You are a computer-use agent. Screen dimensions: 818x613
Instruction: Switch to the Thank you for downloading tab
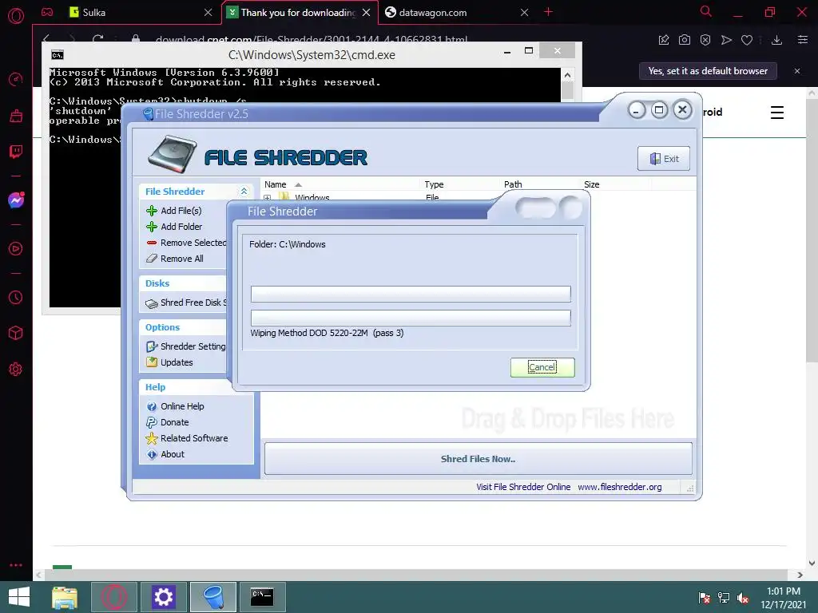point(299,13)
